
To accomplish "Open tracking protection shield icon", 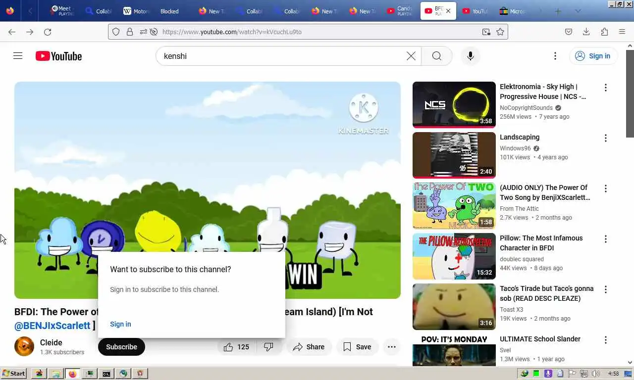I will point(116,32).
